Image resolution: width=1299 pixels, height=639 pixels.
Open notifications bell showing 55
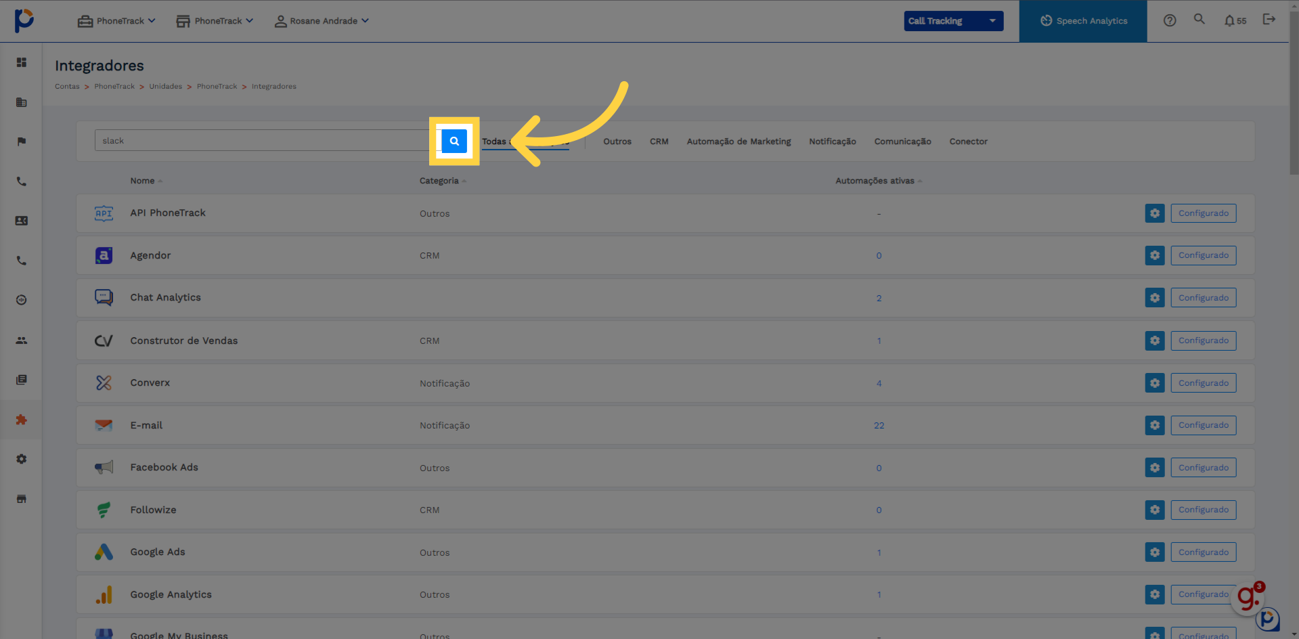pyautogui.click(x=1235, y=20)
